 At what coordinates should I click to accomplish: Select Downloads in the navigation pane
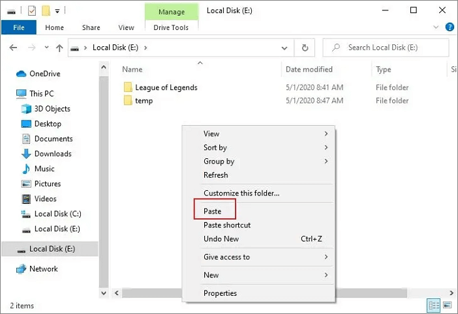52,154
